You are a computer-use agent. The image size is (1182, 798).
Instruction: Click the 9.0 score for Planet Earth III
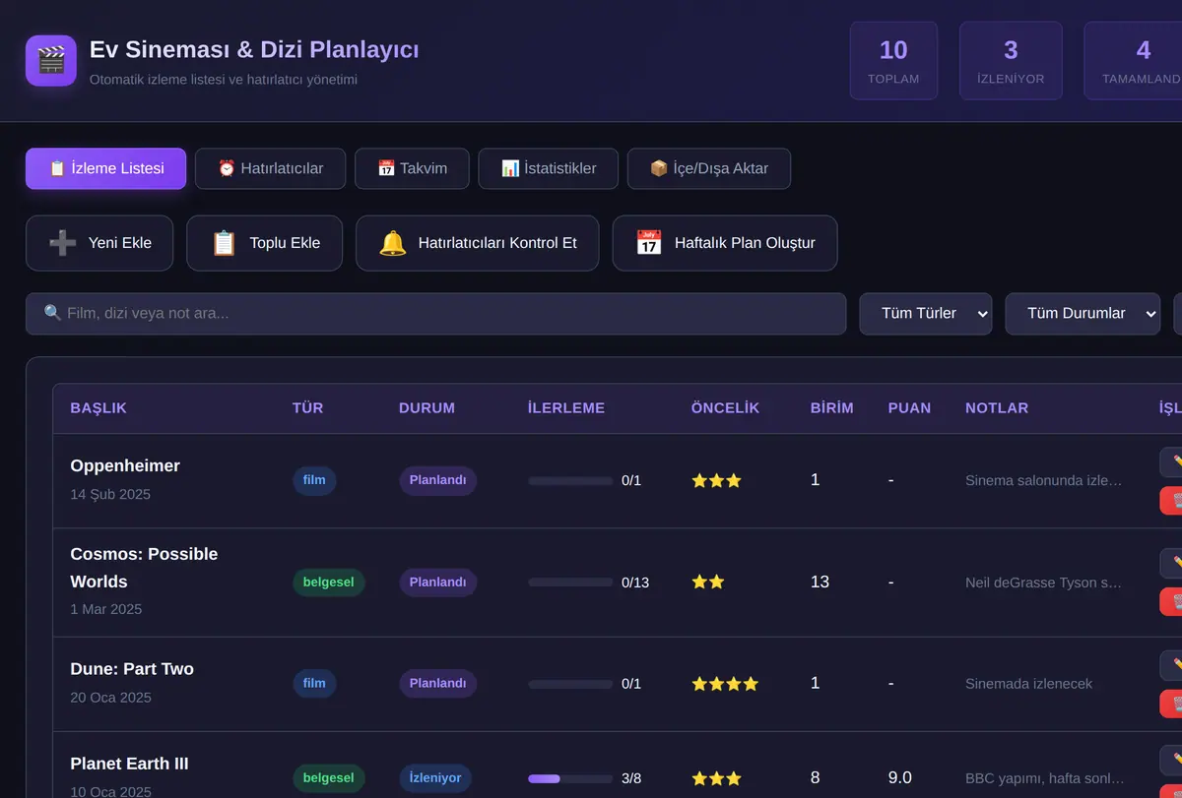900,778
